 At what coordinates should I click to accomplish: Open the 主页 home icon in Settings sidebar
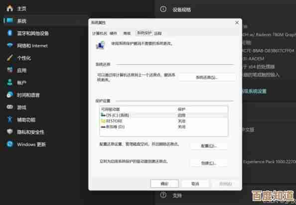[9, 8]
